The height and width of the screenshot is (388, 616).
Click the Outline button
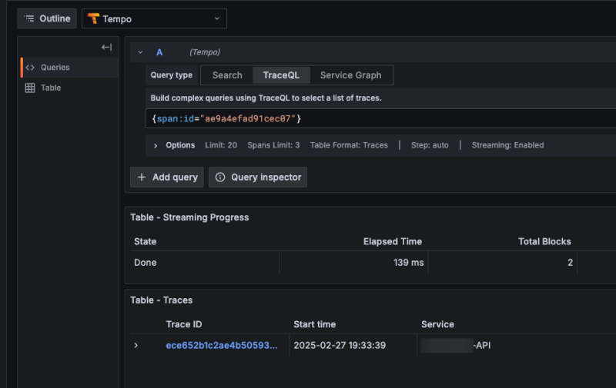(47, 18)
